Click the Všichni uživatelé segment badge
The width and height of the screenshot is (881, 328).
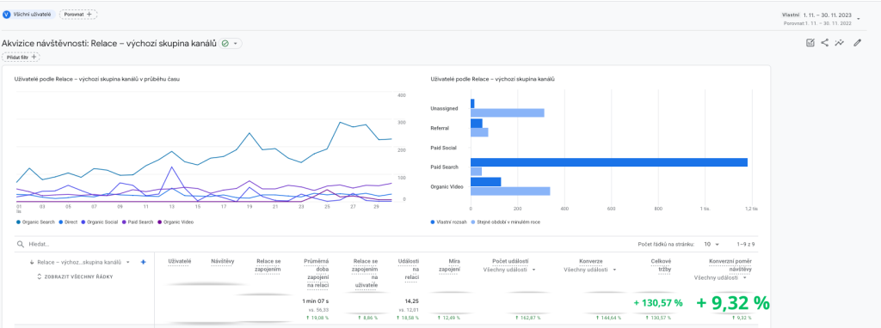[29, 15]
